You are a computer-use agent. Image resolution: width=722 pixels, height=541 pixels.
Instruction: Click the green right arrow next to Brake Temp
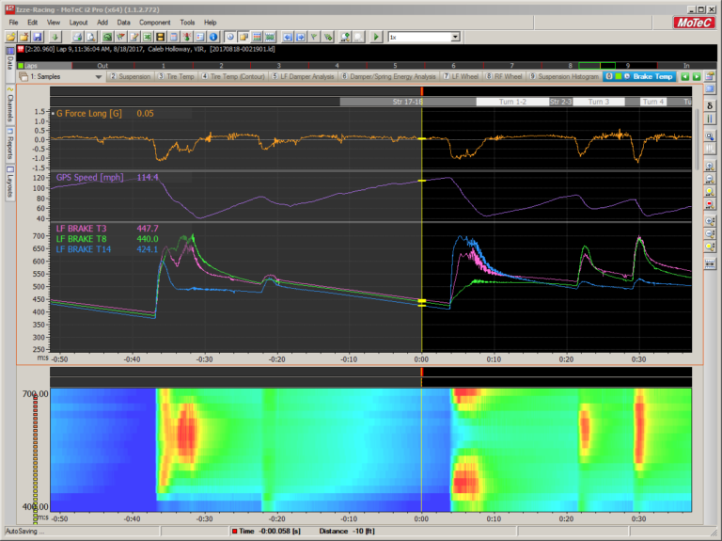697,76
